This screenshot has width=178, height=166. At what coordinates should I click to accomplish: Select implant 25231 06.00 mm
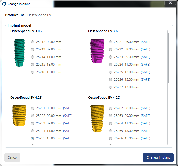tap(33, 108)
